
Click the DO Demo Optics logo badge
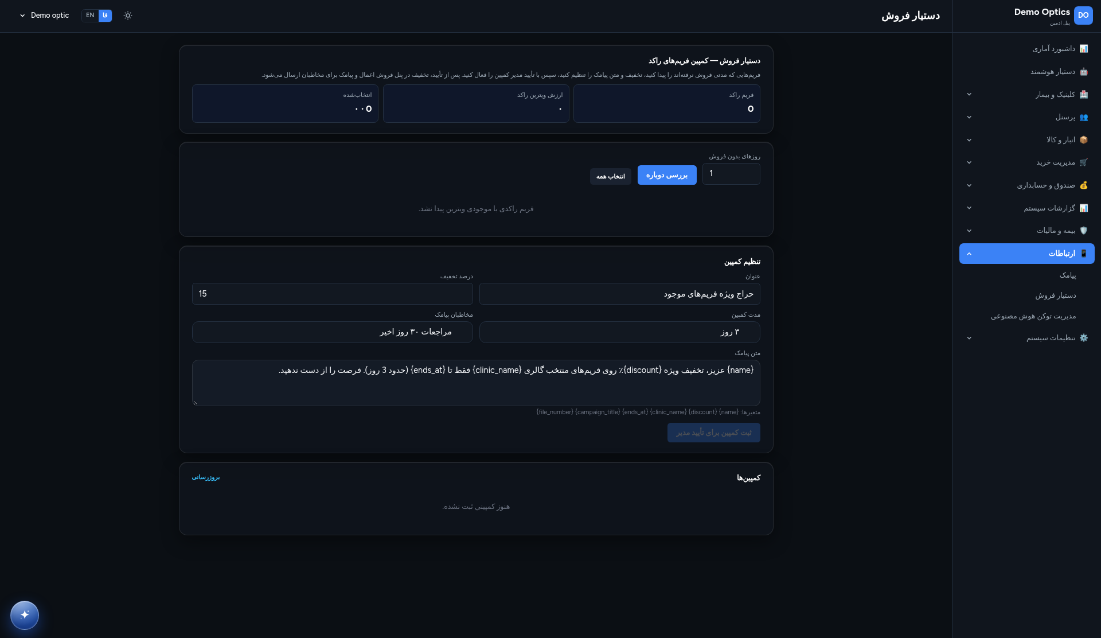[x=1083, y=15]
